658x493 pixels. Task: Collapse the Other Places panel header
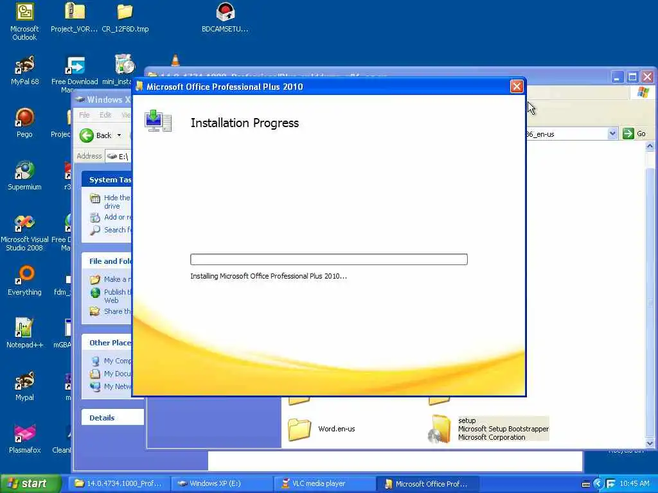tap(107, 343)
